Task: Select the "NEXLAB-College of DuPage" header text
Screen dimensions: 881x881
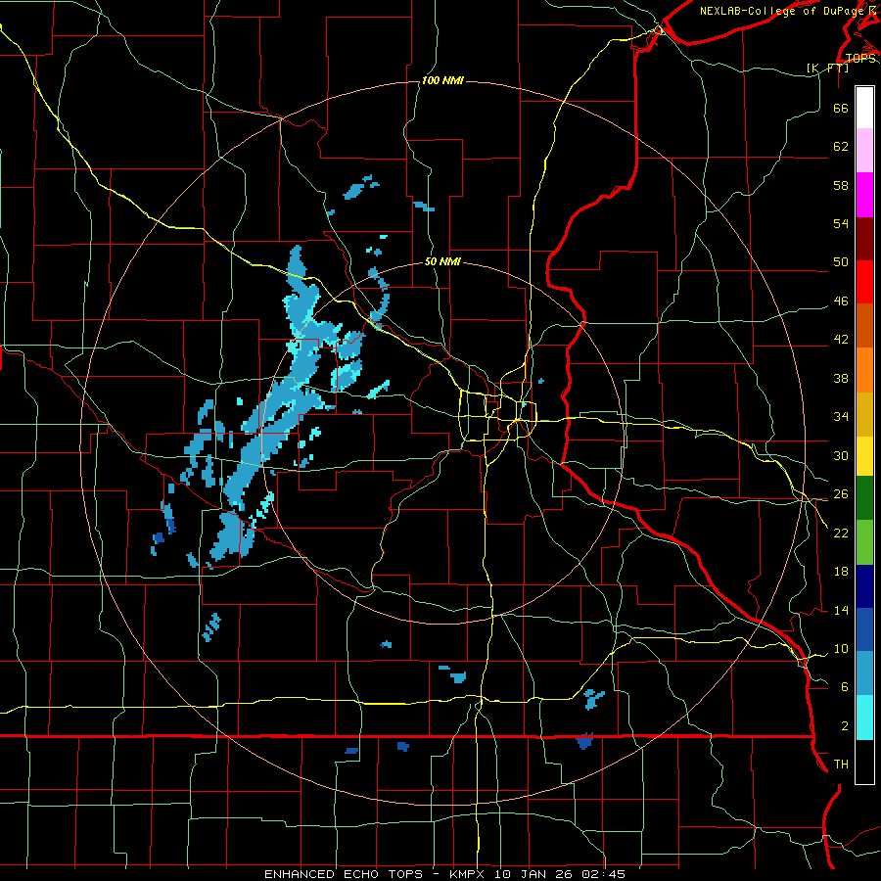Action: tap(781, 11)
